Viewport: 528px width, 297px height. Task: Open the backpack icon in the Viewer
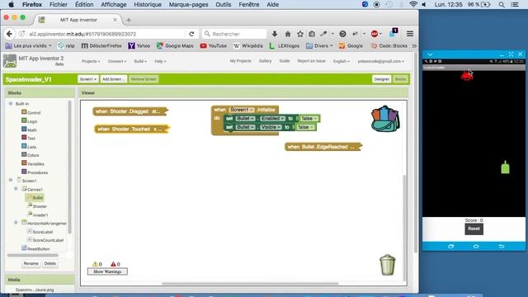point(385,119)
